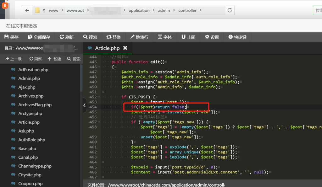Save the file with 保存 button
This screenshot has width=322, height=187.
coord(12,37)
